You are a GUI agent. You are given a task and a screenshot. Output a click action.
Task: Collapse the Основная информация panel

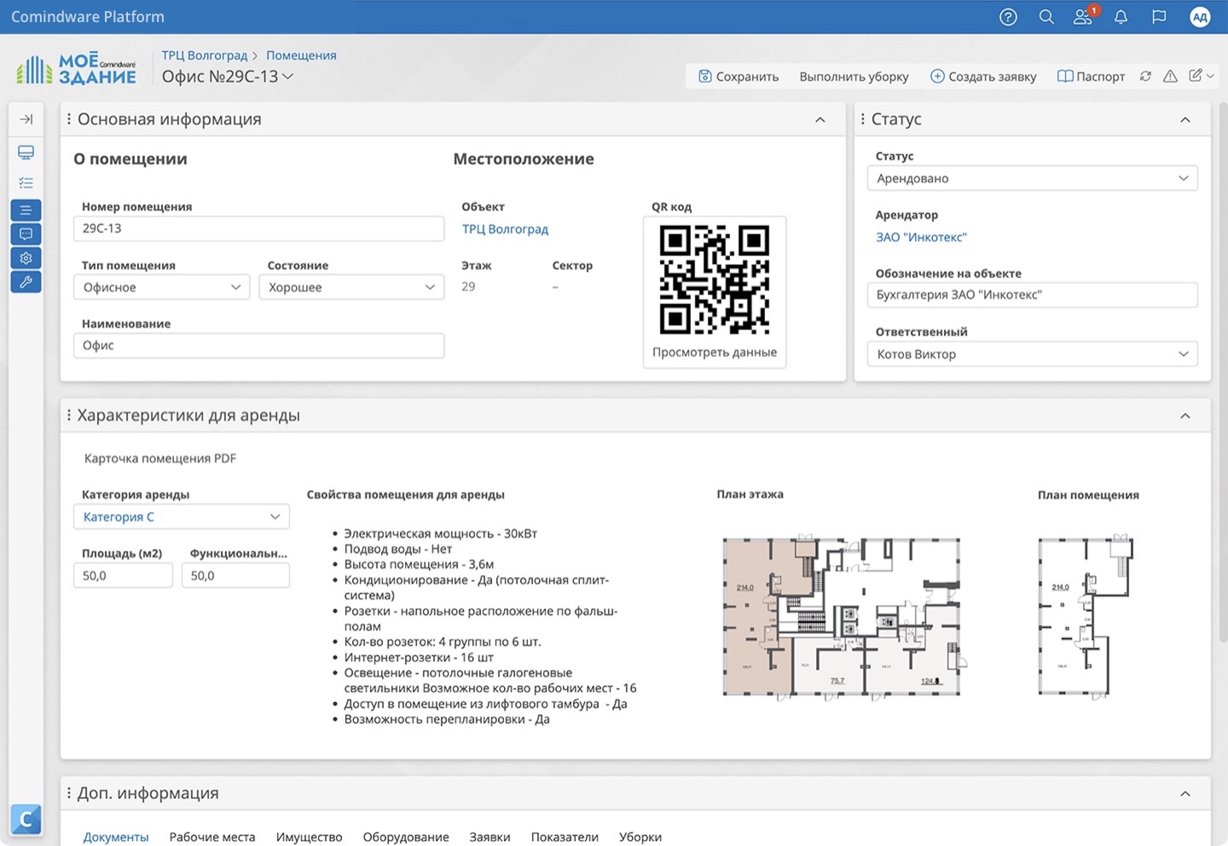click(820, 119)
